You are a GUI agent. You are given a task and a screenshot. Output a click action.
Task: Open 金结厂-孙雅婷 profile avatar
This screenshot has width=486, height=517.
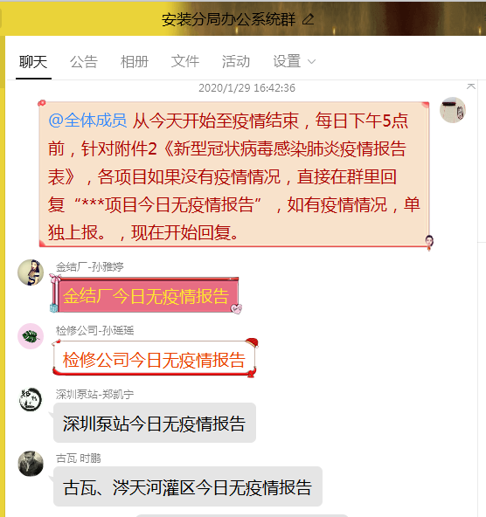(x=31, y=272)
